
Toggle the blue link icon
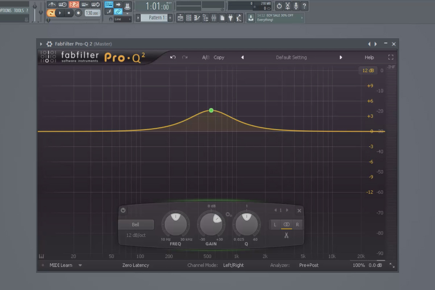[x=118, y=11]
